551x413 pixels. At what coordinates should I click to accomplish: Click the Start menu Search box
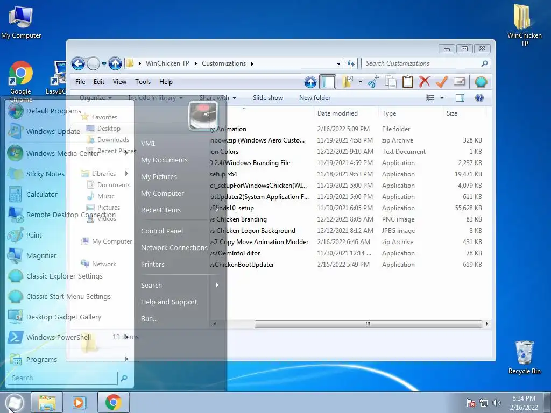62,378
